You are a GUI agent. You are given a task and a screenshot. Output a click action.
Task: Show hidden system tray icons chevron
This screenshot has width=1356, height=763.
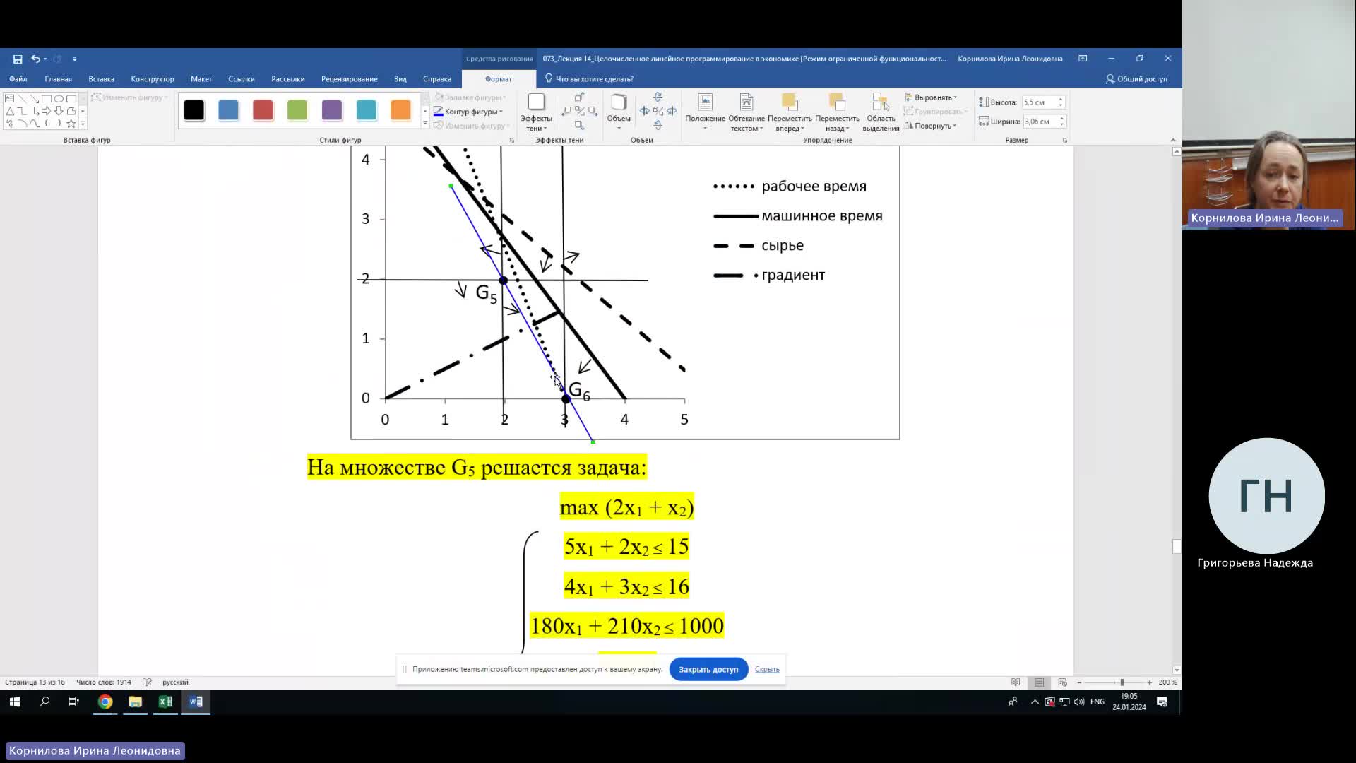1035,702
